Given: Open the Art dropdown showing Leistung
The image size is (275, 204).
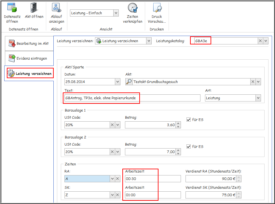Looking at the screenshot, I should coord(258,98).
